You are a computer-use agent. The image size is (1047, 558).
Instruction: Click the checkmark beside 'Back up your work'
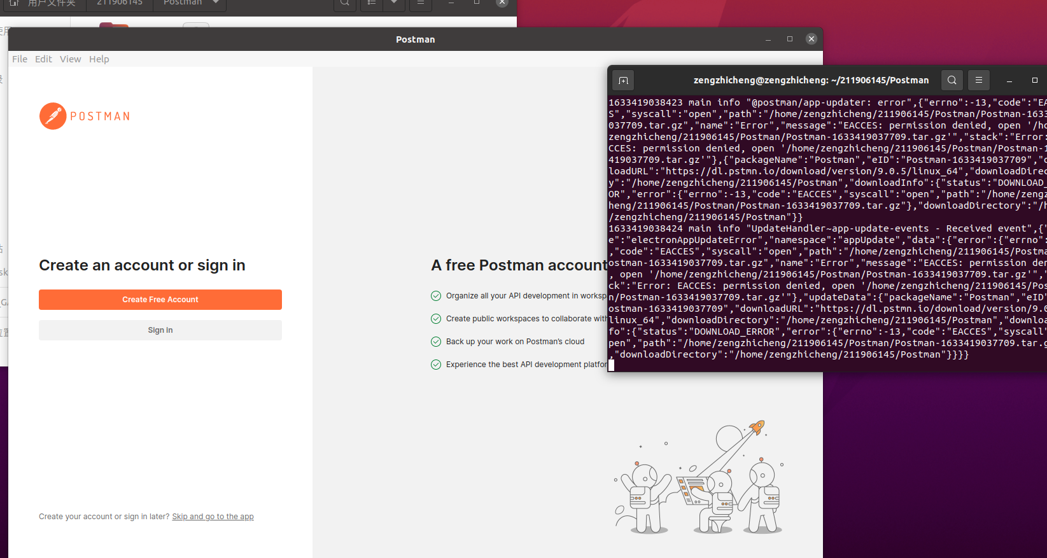(436, 342)
